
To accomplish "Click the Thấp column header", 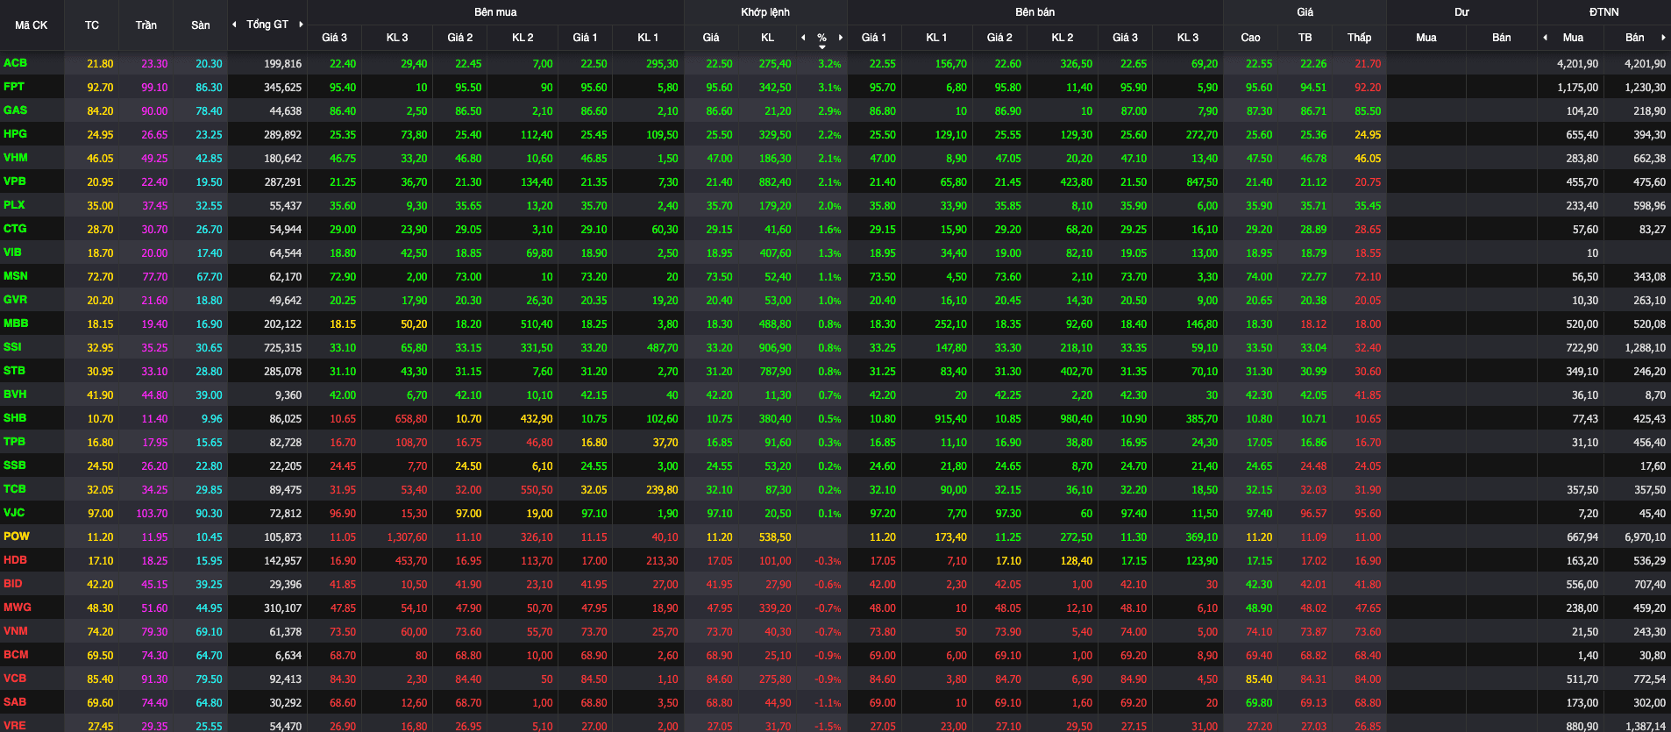I will tap(1360, 38).
